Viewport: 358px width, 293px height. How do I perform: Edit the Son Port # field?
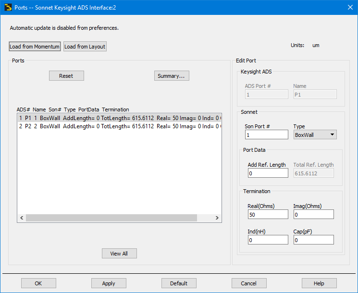pos(266,134)
